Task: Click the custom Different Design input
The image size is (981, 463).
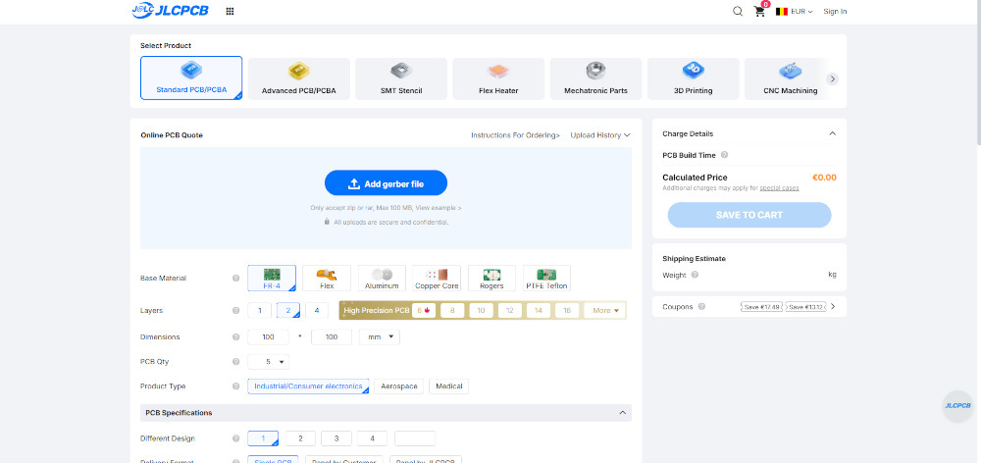Action: tap(415, 438)
